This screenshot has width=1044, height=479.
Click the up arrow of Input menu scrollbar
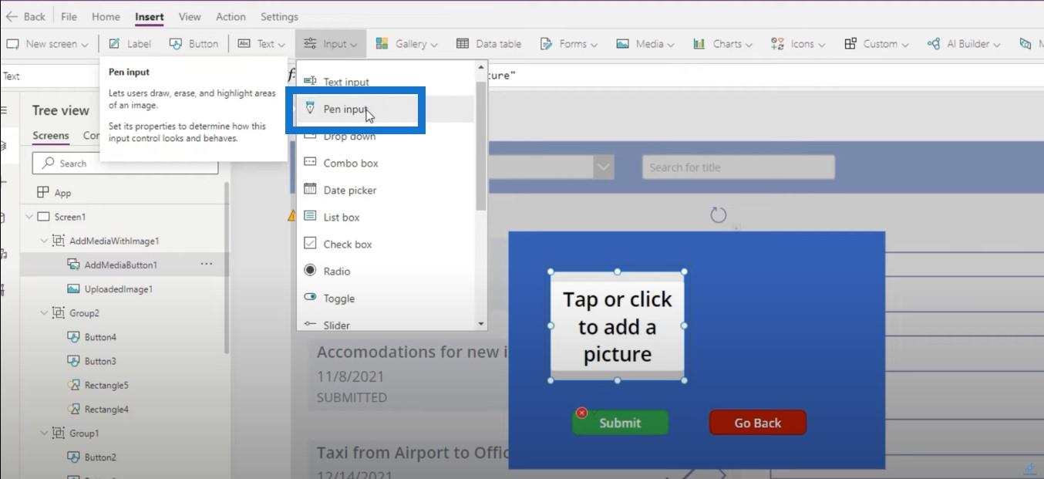(481, 67)
